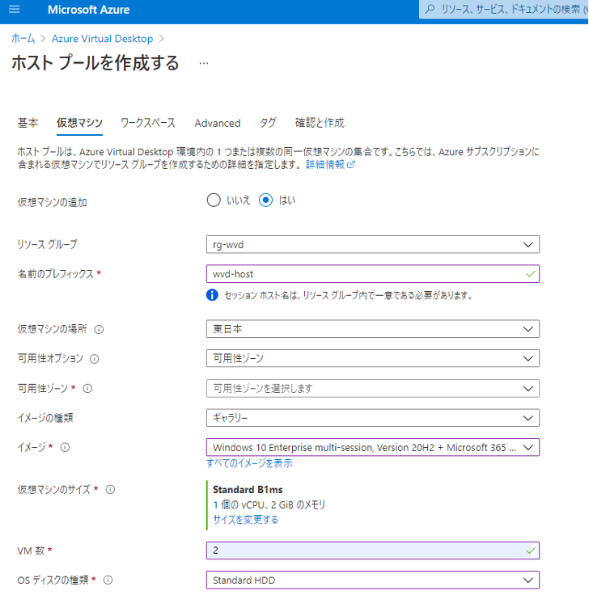The image size is (589, 595).
Task: Open the イメージの種類 dropdown showing ギャラリー
Action: point(372,418)
